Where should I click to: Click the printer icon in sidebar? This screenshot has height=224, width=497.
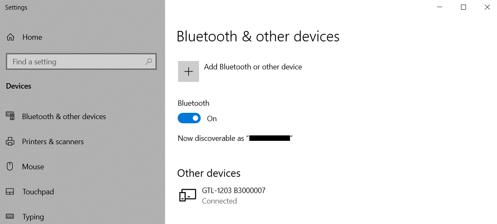coord(10,142)
